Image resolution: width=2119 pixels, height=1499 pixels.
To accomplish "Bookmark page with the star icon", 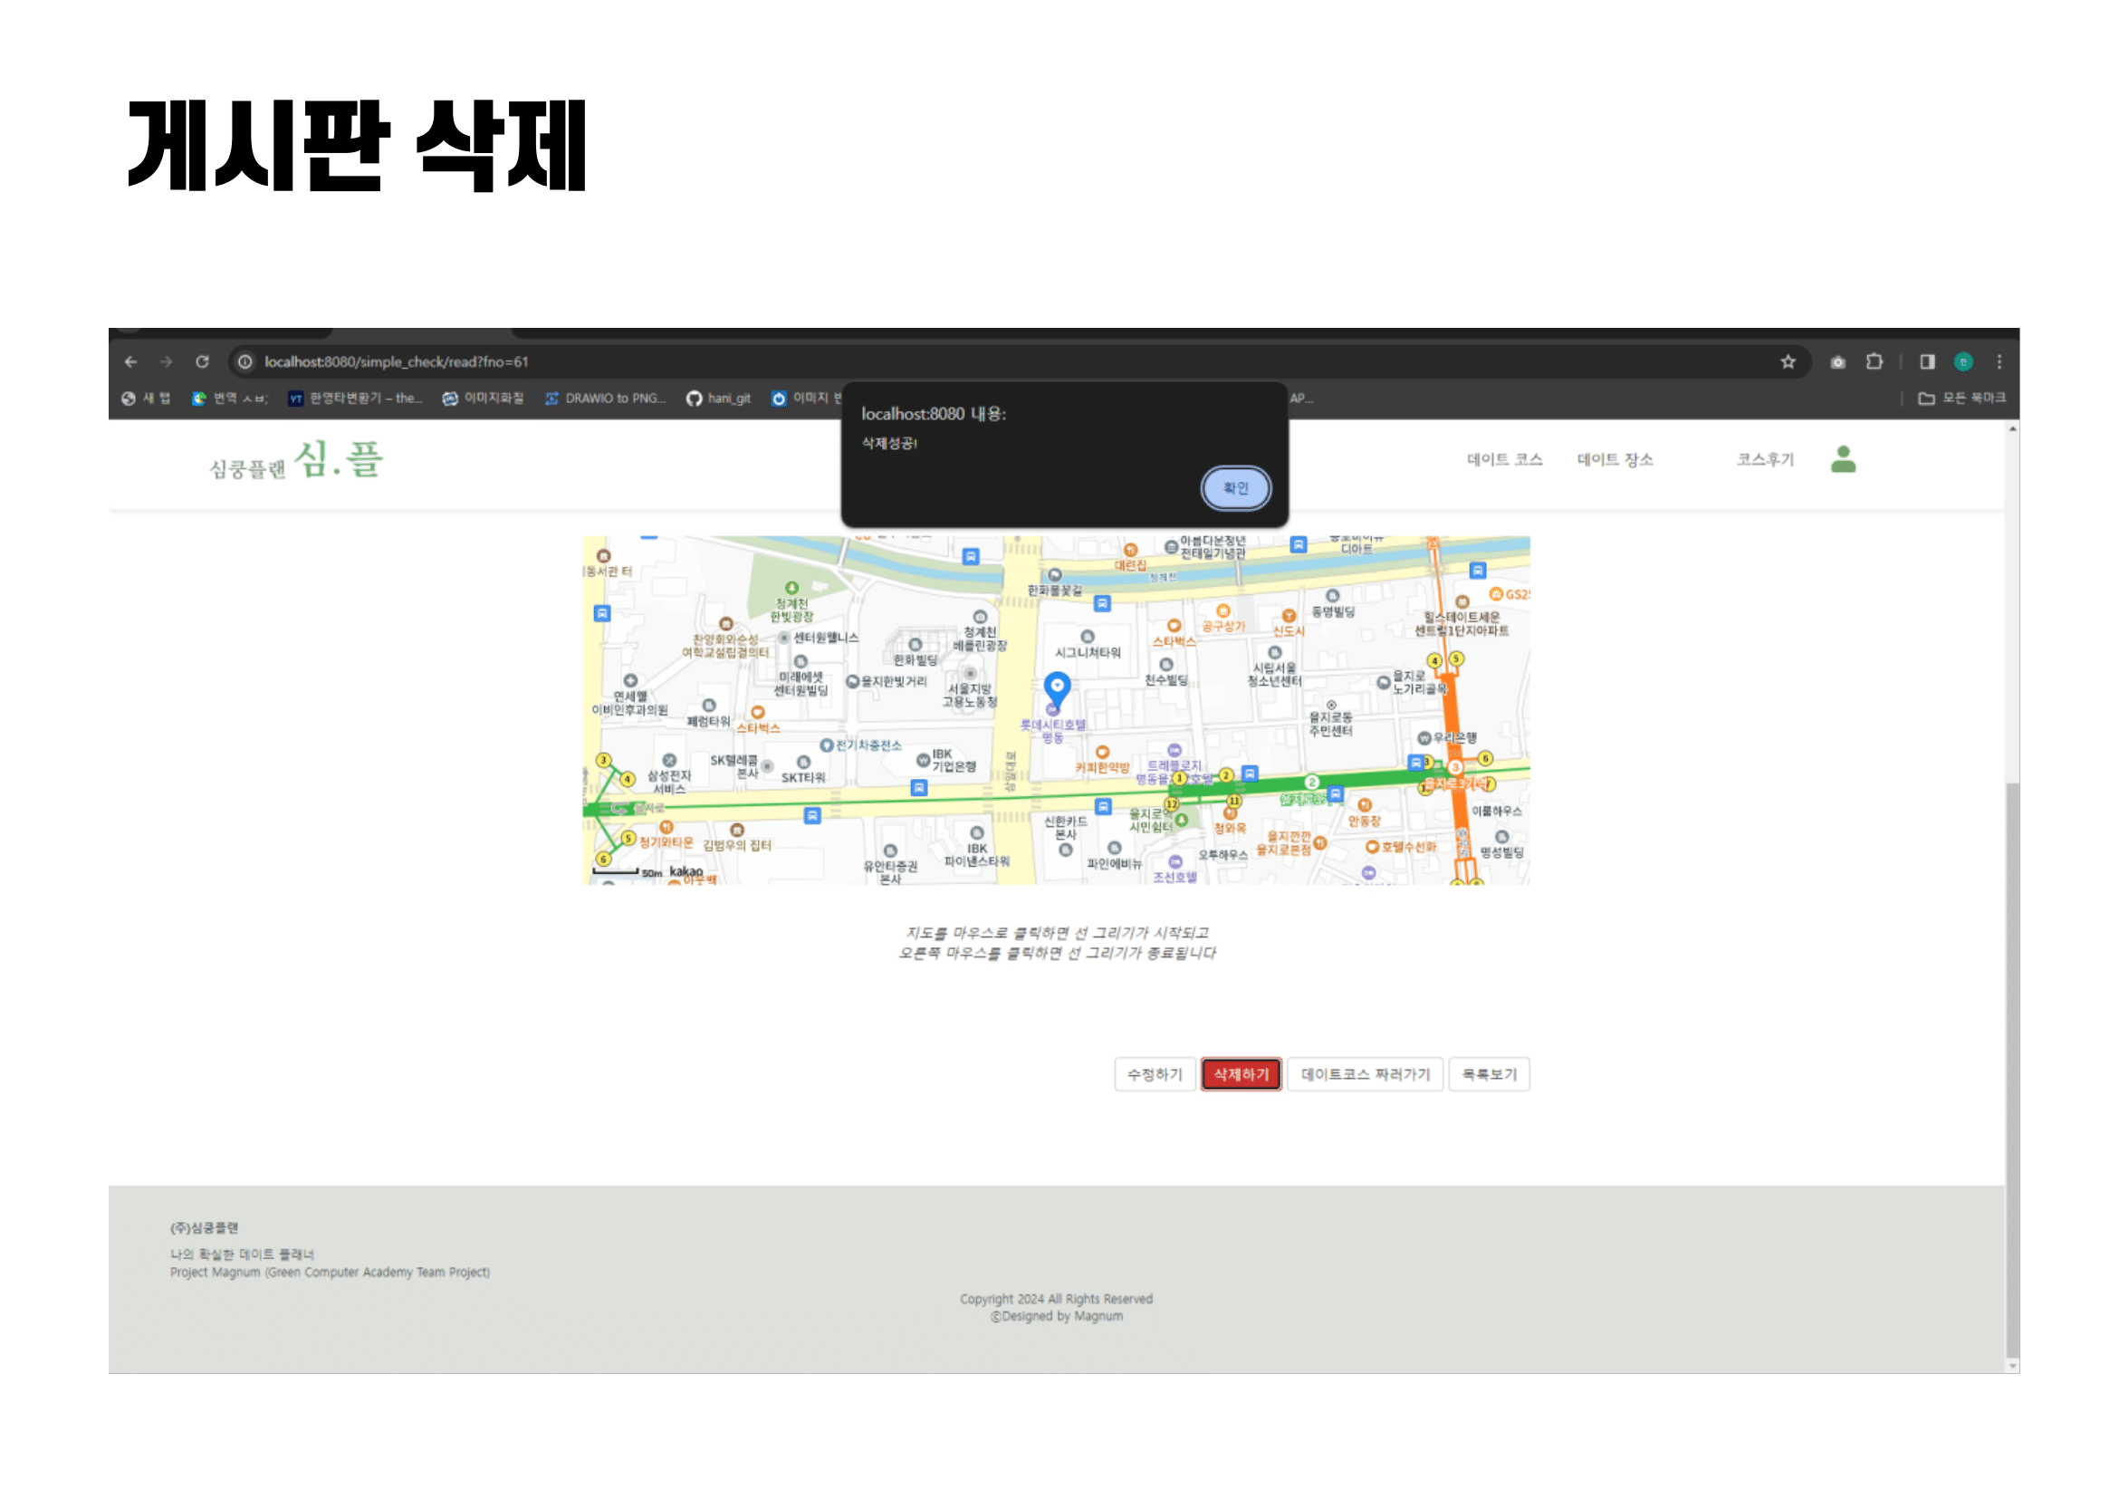I will coord(1788,361).
